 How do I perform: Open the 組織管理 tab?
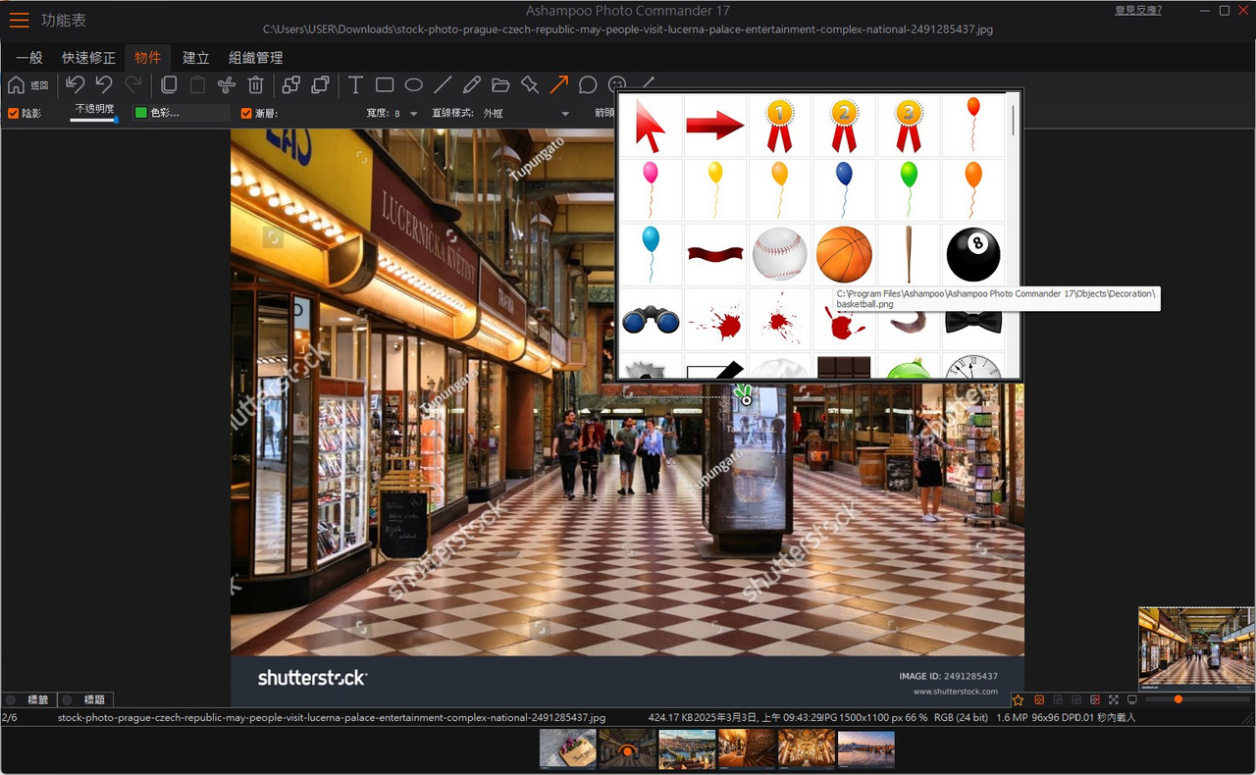click(x=256, y=58)
